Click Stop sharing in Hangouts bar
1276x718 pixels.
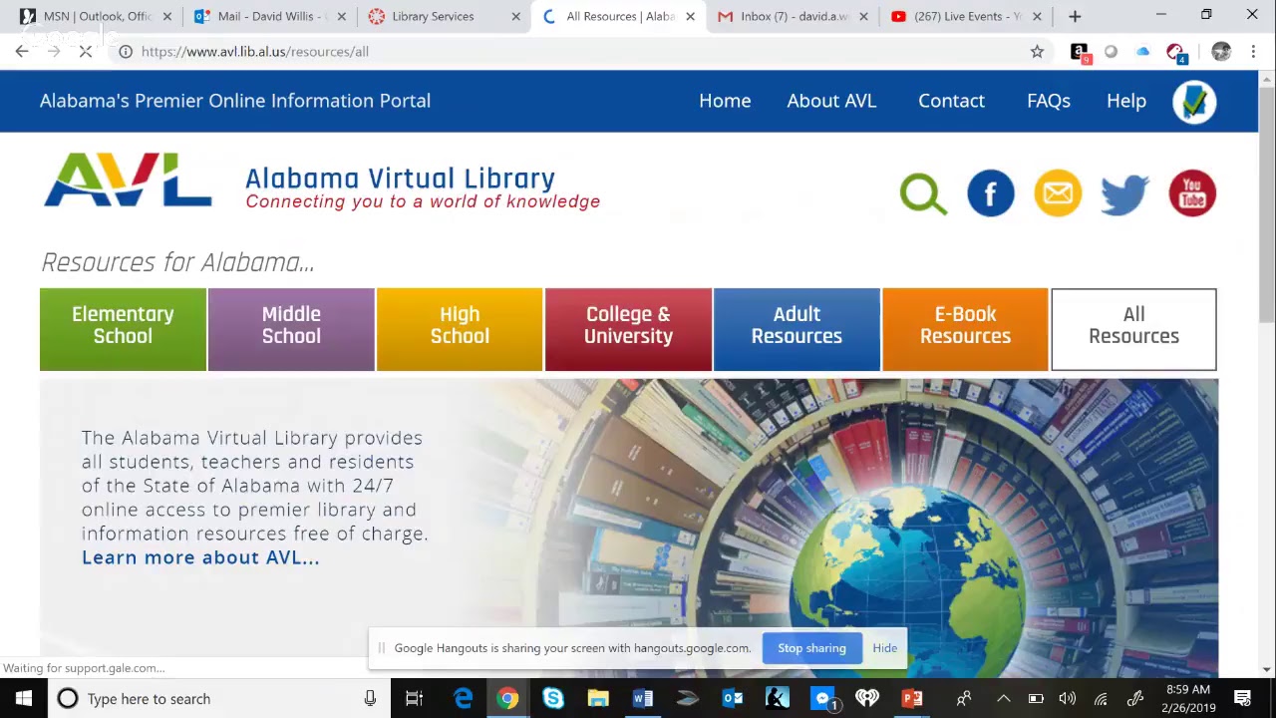811,648
